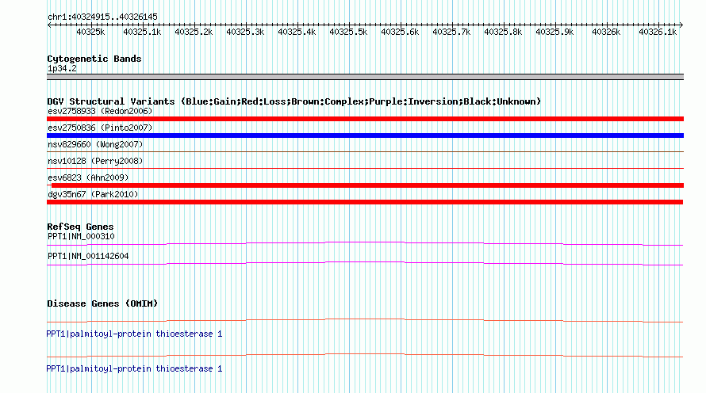Click the 40325.6k ruler tick label
The height and width of the screenshot is (393, 706).
coord(400,32)
